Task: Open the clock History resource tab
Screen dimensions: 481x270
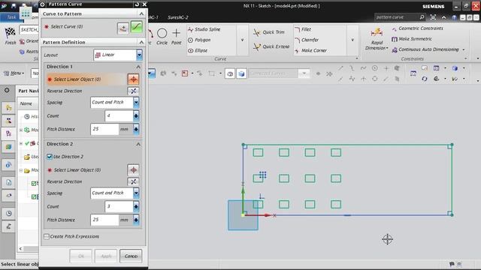Action: tap(8, 213)
